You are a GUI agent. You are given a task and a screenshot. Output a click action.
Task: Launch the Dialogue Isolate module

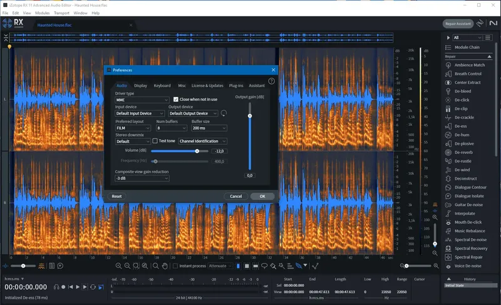[x=470, y=196]
